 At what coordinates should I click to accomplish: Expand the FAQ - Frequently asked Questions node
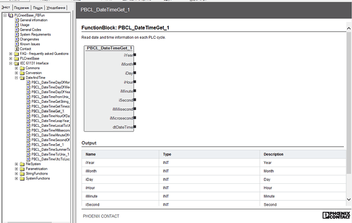(11, 54)
